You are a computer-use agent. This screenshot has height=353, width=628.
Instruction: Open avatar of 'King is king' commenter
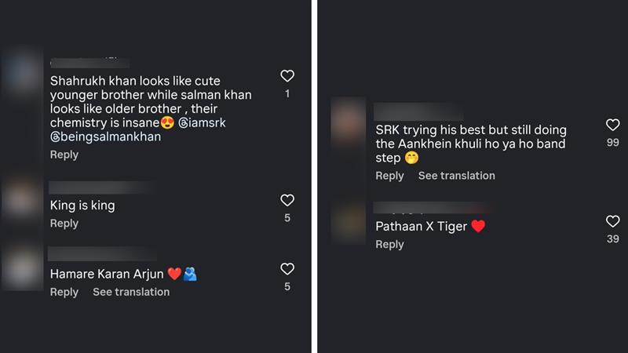point(22,199)
